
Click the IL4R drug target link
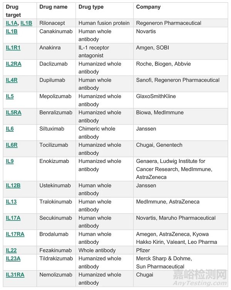(12, 80)
